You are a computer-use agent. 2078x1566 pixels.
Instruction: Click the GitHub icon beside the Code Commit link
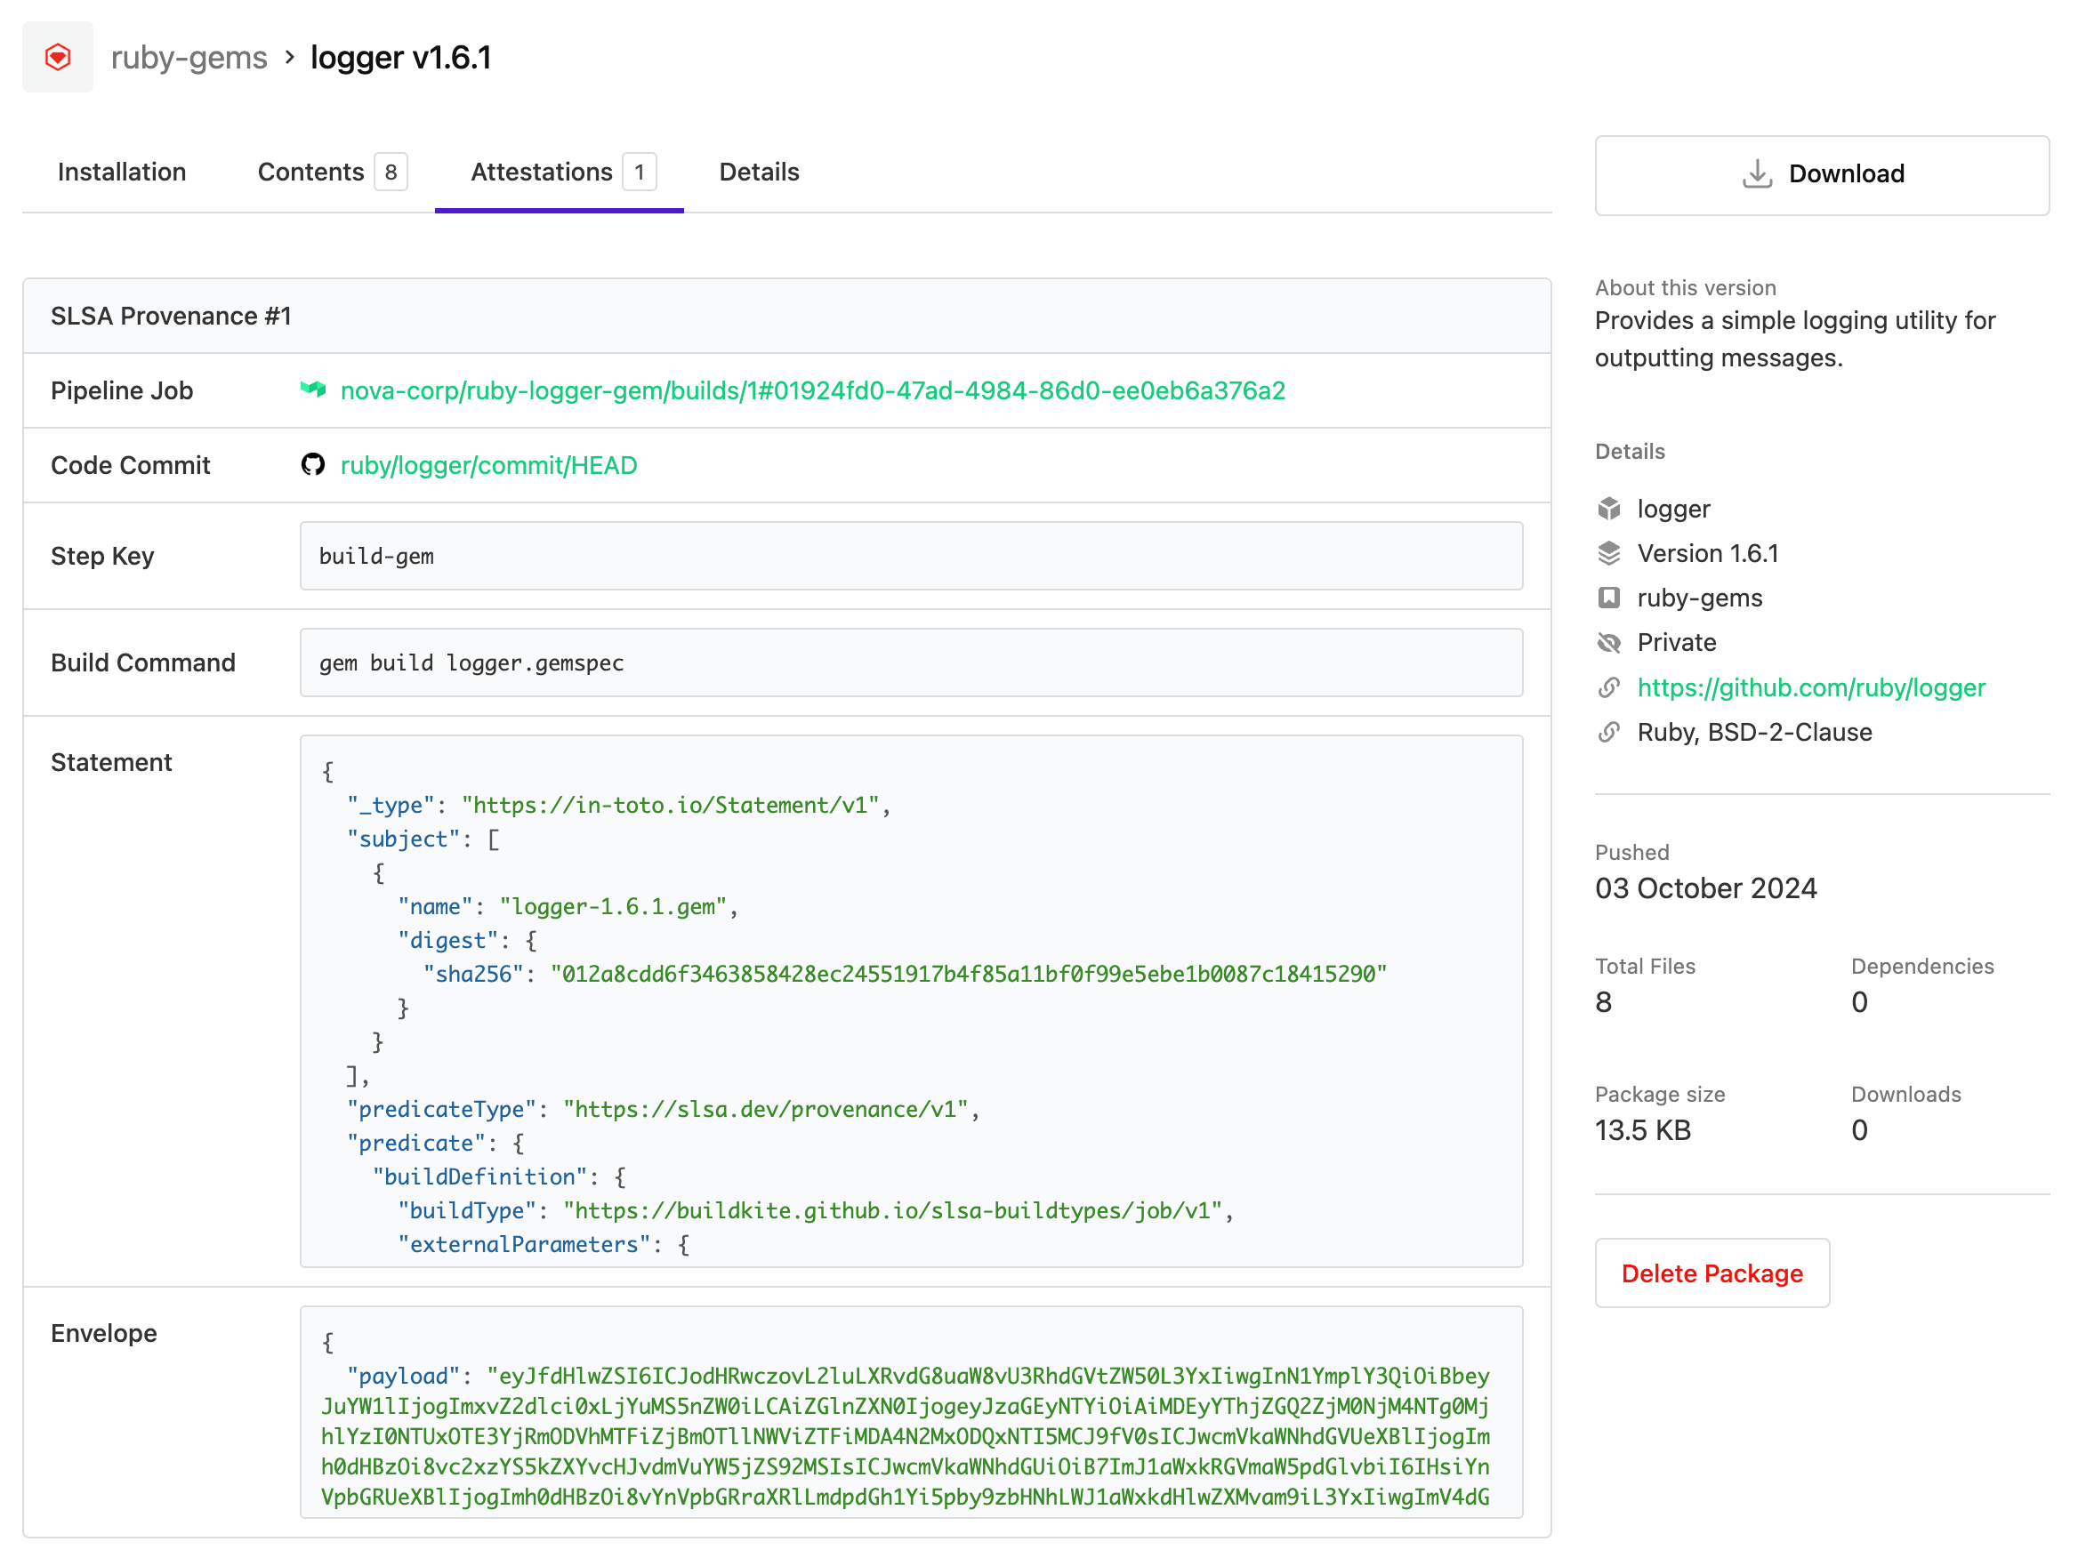[313, 464]
